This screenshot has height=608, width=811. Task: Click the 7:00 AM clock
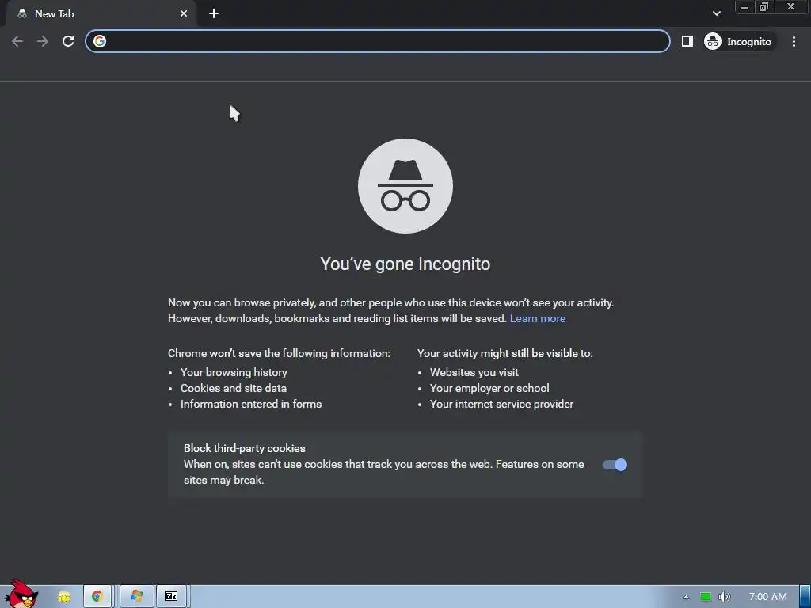coord(768,597)
